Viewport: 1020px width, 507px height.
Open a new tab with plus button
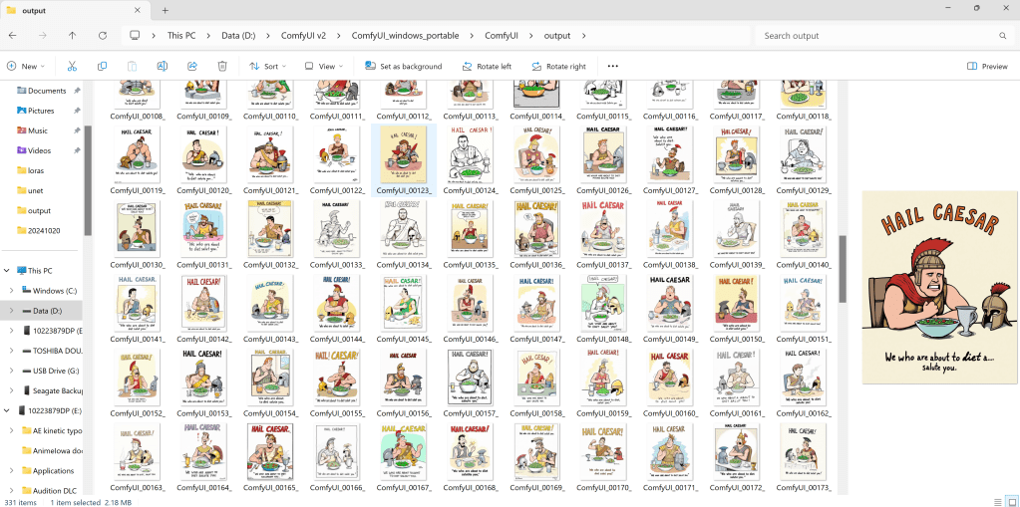tap(165, 10)
